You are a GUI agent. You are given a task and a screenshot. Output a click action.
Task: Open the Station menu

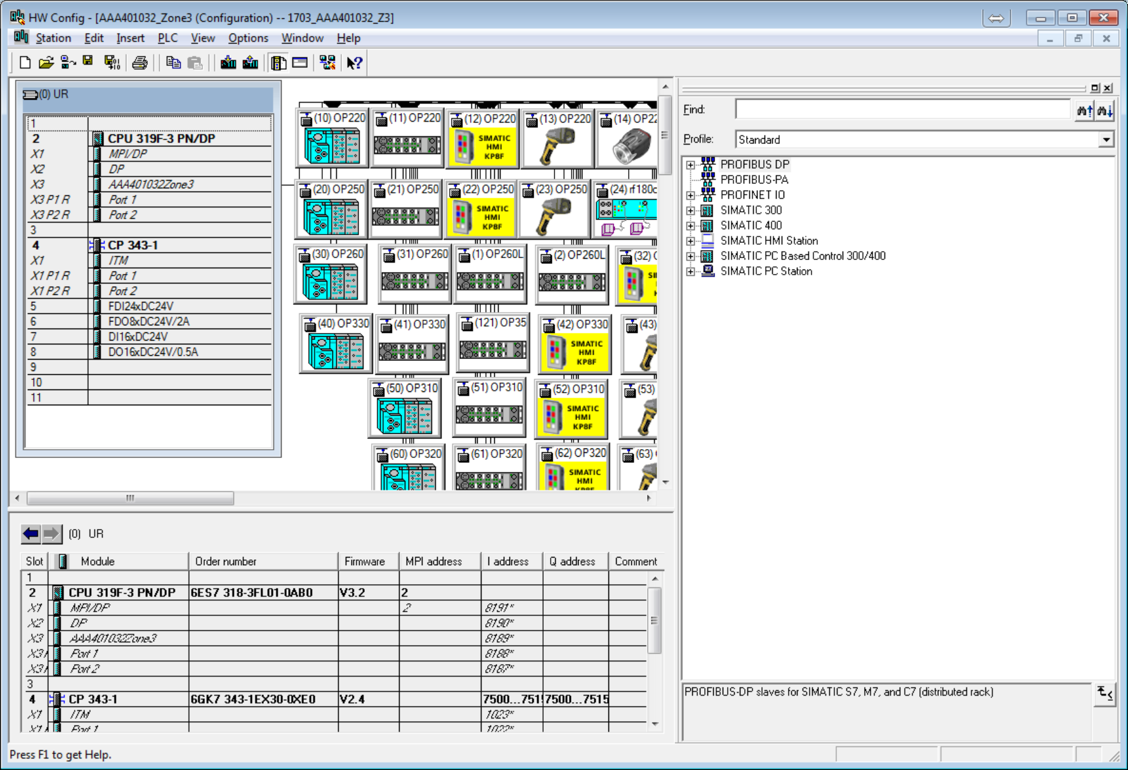(x=53, y=37)
